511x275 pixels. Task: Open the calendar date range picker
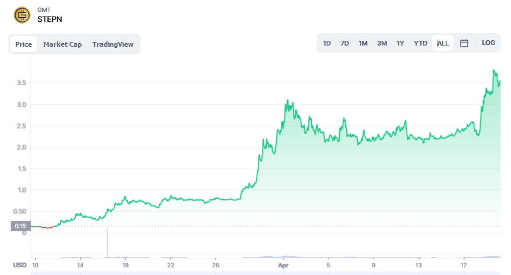tap(464, 43)
